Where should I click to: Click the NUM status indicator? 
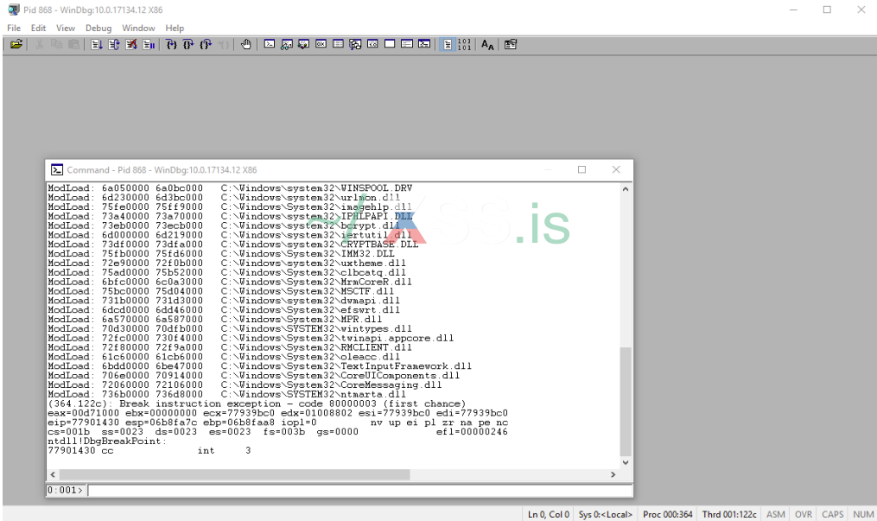tap(863, 514)
